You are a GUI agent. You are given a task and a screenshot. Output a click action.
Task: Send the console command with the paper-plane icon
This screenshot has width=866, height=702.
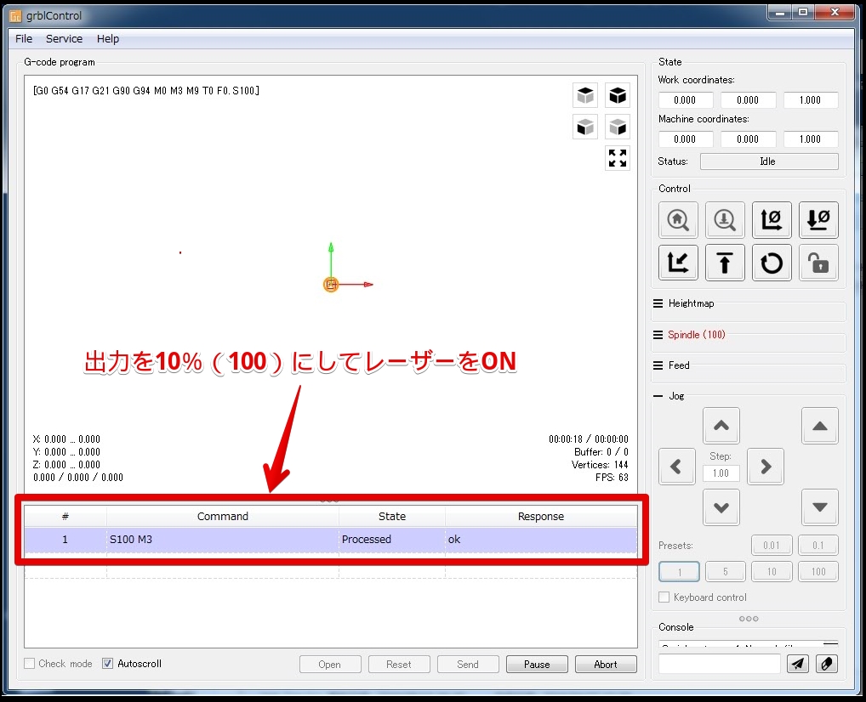[x=797, y=664]
